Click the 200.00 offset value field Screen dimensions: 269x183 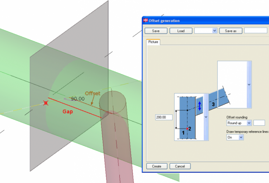pos(164,117)
